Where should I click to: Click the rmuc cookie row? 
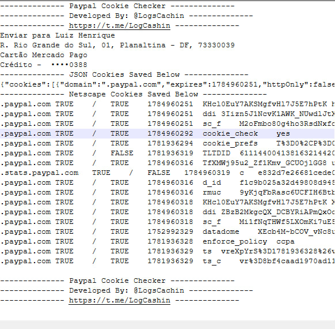coord(167,193)
